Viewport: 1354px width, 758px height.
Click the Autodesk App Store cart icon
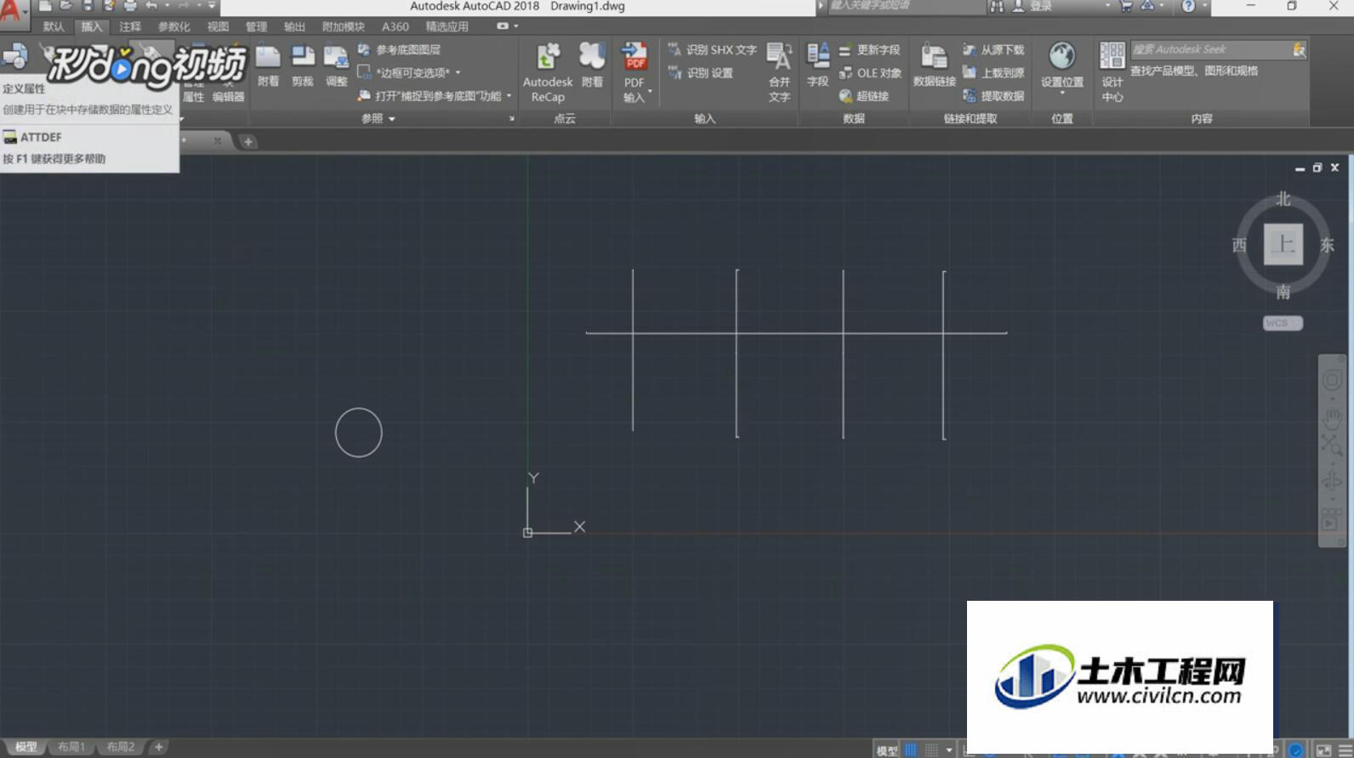point(1126,6)
